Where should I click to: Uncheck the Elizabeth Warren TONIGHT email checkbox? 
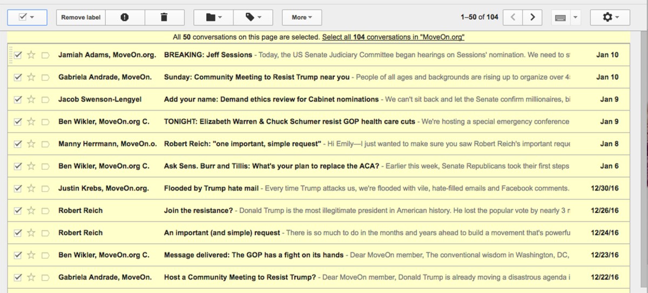pos(18,121)
